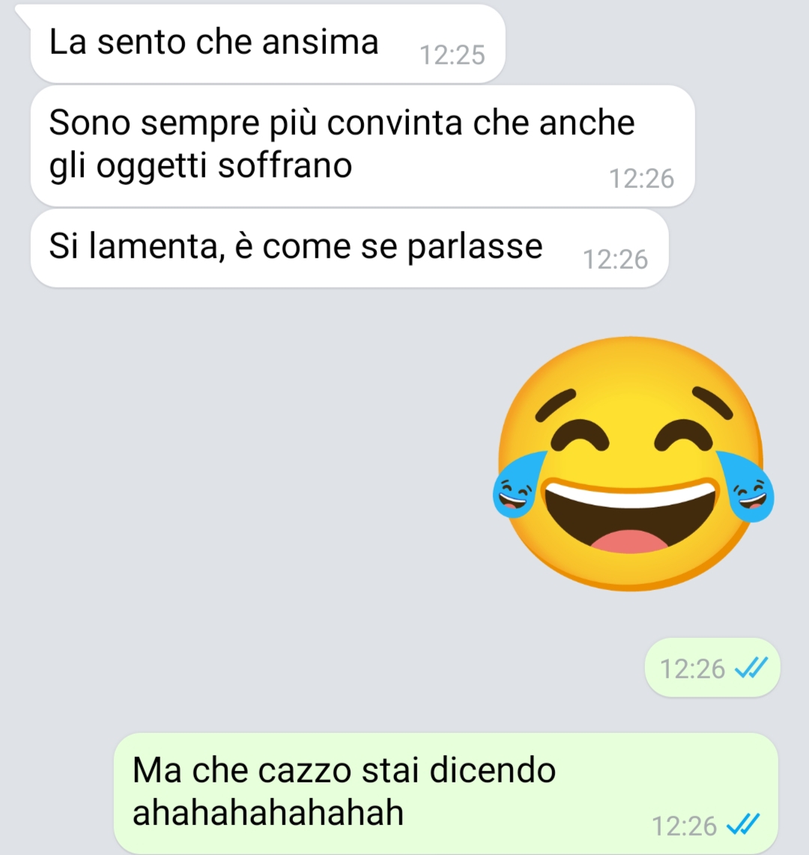
Task: Click the empty chat background left of the emoji
Action: 246,463
